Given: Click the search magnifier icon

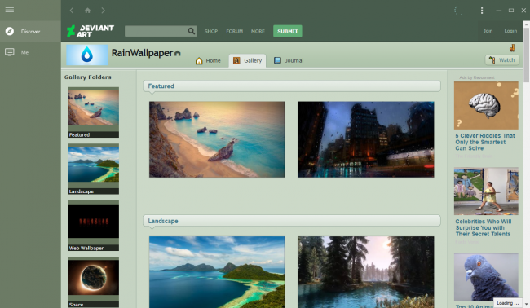Looking at the screenshot, I should pyautogui.click(x=192, y=31).
